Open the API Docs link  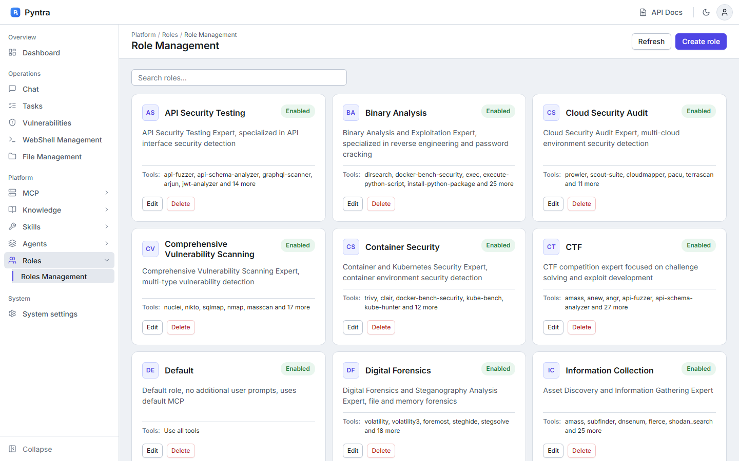click(x=661, y=12)
